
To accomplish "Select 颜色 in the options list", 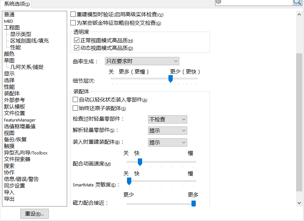I will pyautogui.click(x=9, y=54).
